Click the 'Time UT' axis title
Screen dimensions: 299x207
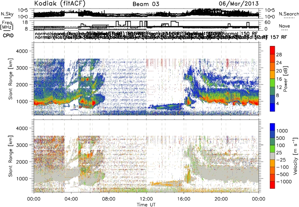(146, 204)
